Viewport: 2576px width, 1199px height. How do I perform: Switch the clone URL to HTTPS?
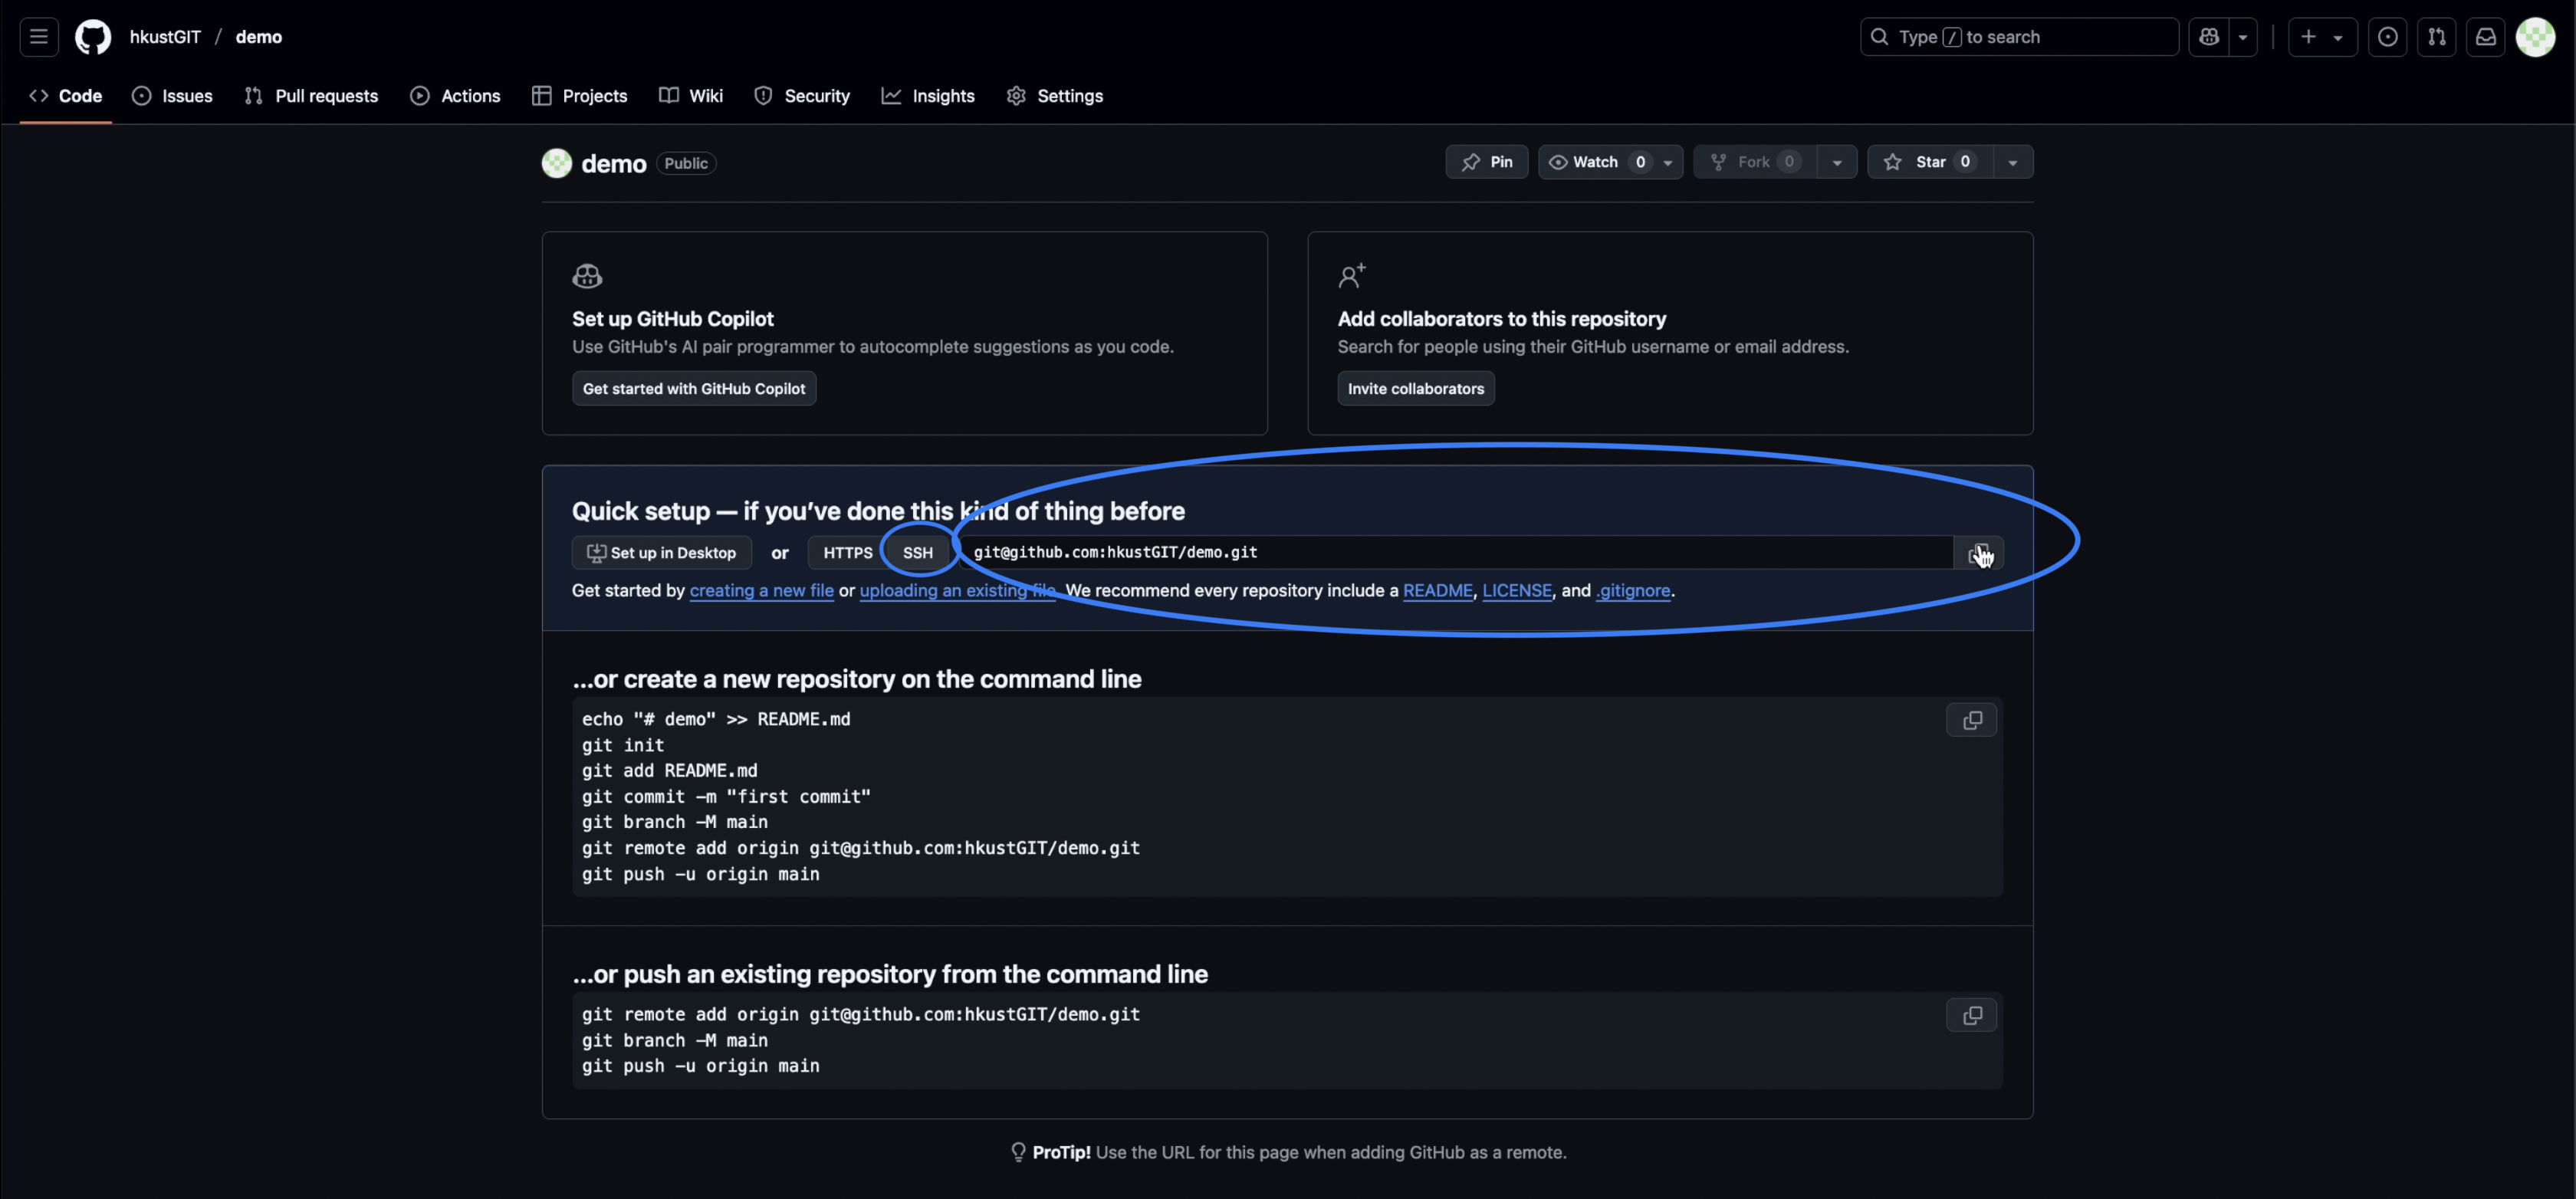(846, 552)
